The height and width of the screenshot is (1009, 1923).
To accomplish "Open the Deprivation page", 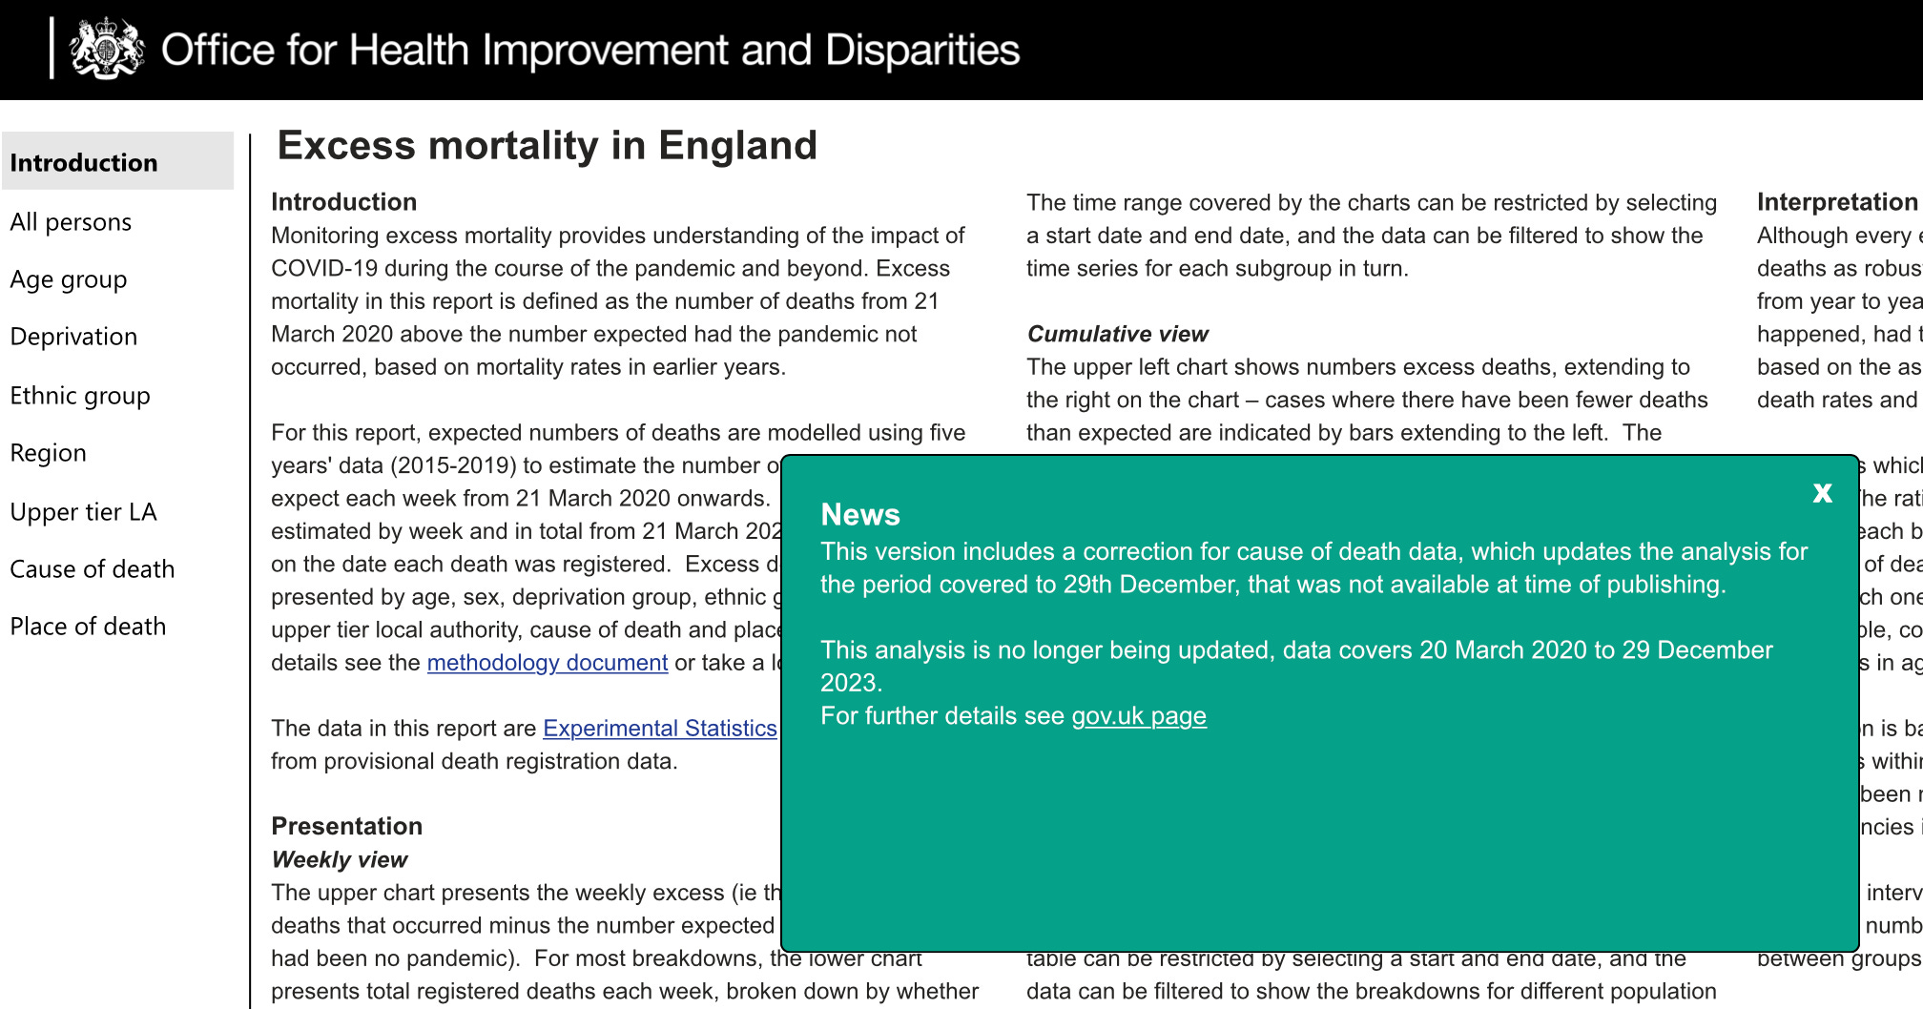I will coord(73,337).
